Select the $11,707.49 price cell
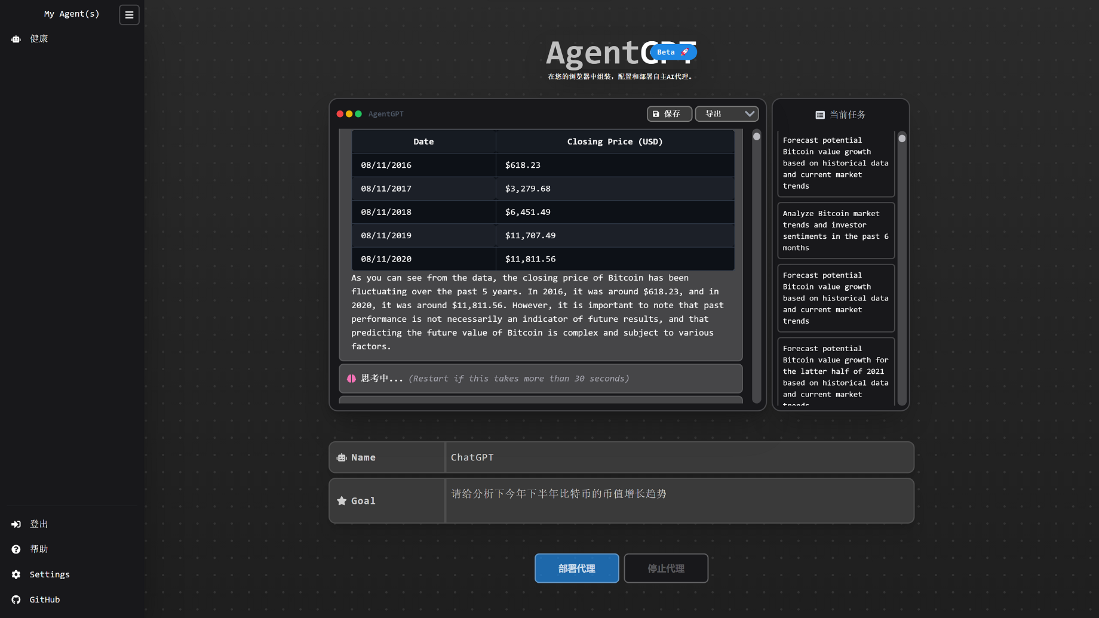This screenshot has width=1099, height=618. (x=615, y=235)
